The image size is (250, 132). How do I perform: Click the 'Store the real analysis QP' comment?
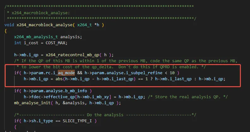click(187, 97)
